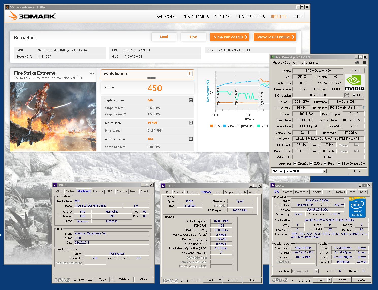Click the Physics score value 19 490
378x290 pixels.
click(152, 123)
